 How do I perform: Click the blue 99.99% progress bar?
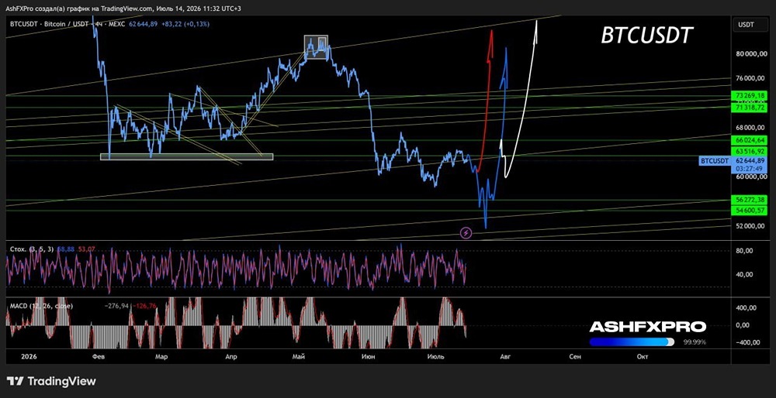click(x=632, y=341)
